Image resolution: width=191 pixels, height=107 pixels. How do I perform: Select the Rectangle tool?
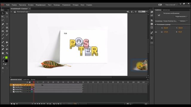point(7,28)
